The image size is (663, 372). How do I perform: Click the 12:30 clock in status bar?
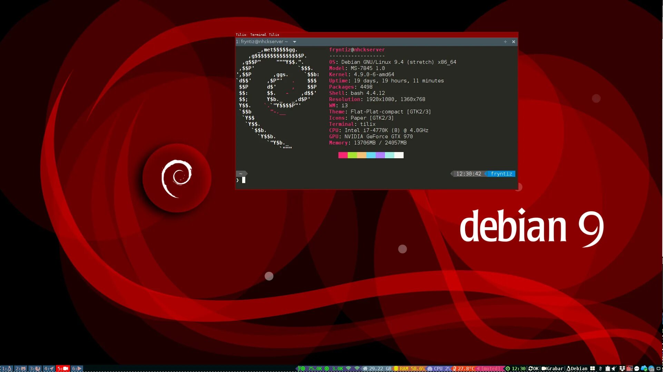pyautogui.click(x=516, y=369)
